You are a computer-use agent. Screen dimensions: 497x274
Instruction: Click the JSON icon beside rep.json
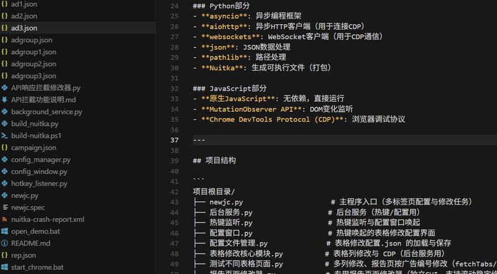4,255
